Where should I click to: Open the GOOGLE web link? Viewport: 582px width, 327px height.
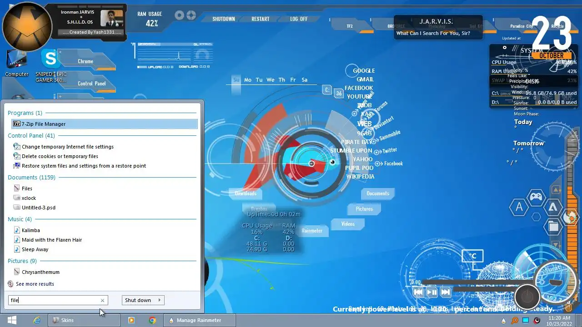(364, 71)
